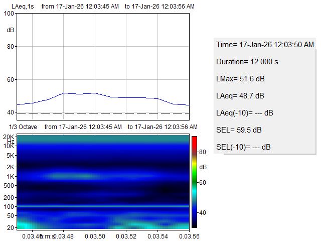Select the 0.03.50 time axis label
321x241 pixels.
pos(95,236)
